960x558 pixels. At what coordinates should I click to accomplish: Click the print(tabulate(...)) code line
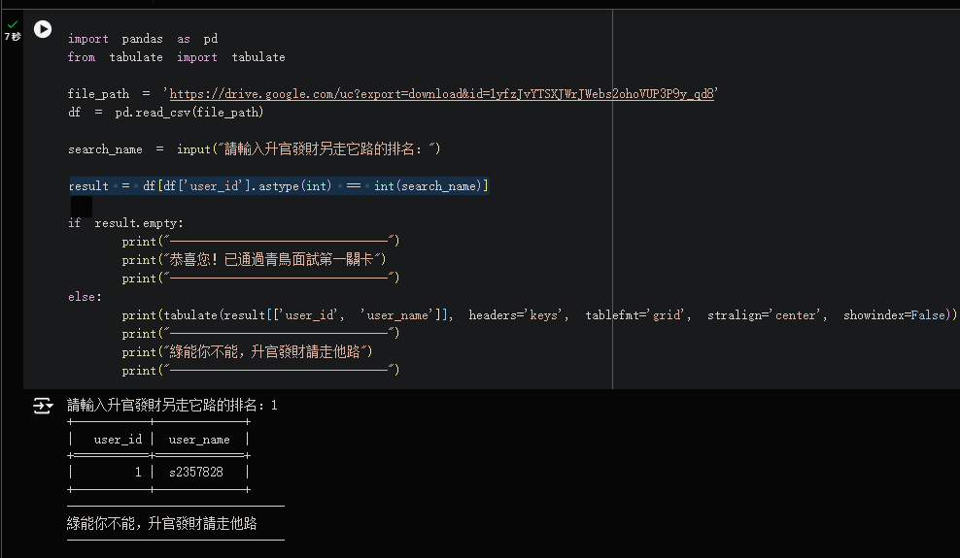pos(539,315)
